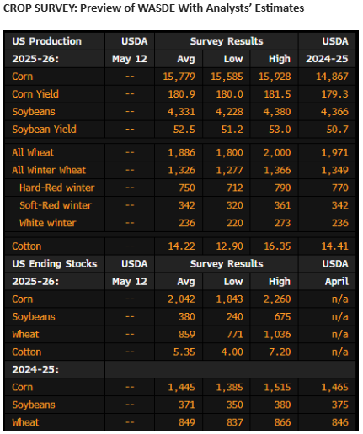Select hard-red winter low 712

[x=235, y=188]
